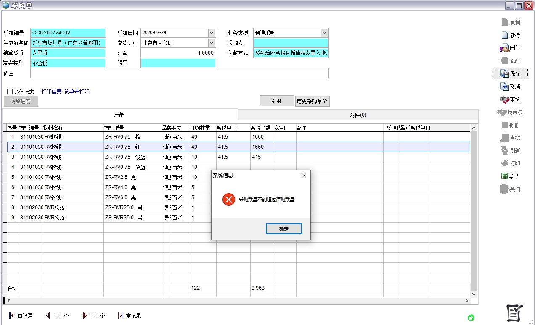Click the Save (保存) toolbar icon
Image resolution: width=535 pixels, height=325 pixels.
505,74
